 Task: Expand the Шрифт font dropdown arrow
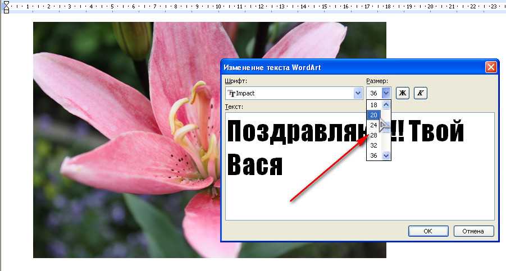[x=358, y=93]
